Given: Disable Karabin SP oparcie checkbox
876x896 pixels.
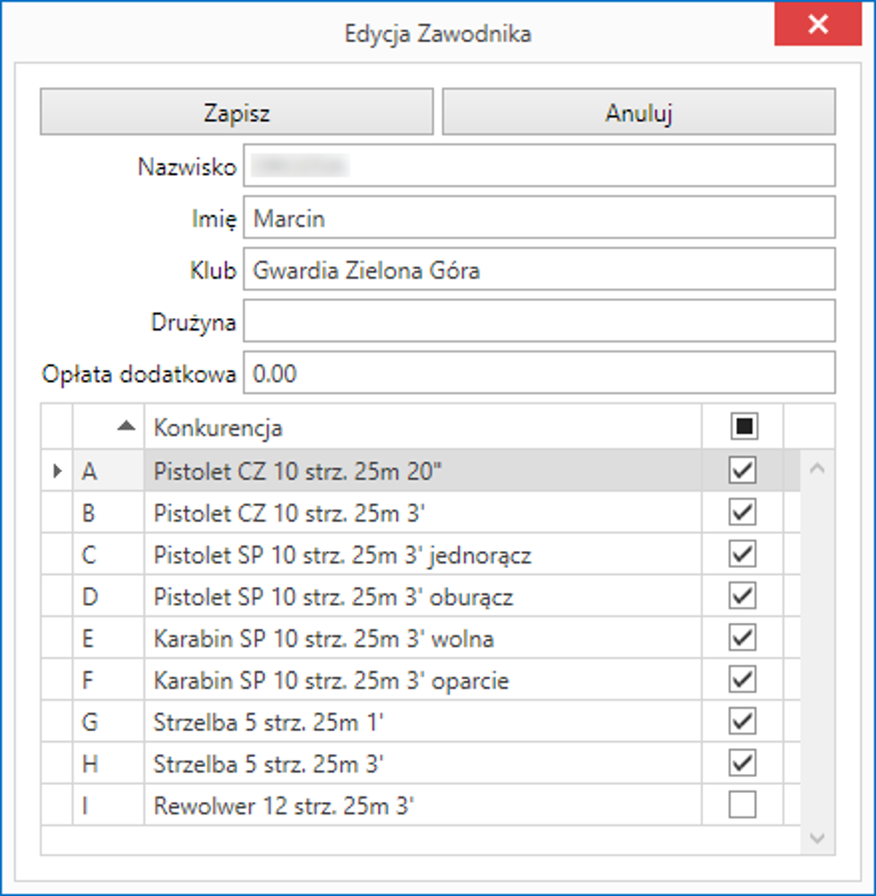Looking at the screenshot, I should 743,680.
